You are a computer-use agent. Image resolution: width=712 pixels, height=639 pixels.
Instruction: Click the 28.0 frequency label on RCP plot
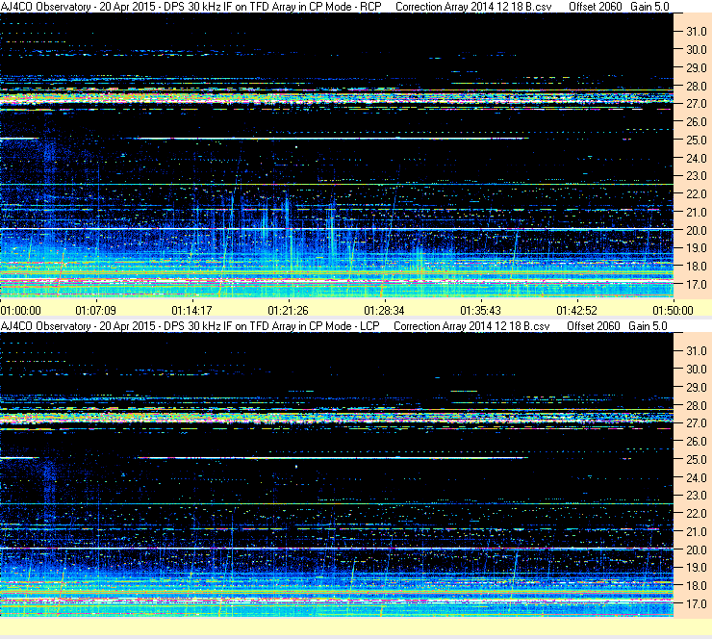[697, 87]
